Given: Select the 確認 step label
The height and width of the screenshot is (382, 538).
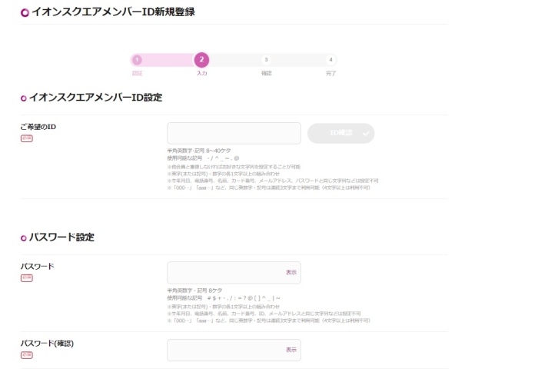Looking at the screenshot, I should 266,74.
